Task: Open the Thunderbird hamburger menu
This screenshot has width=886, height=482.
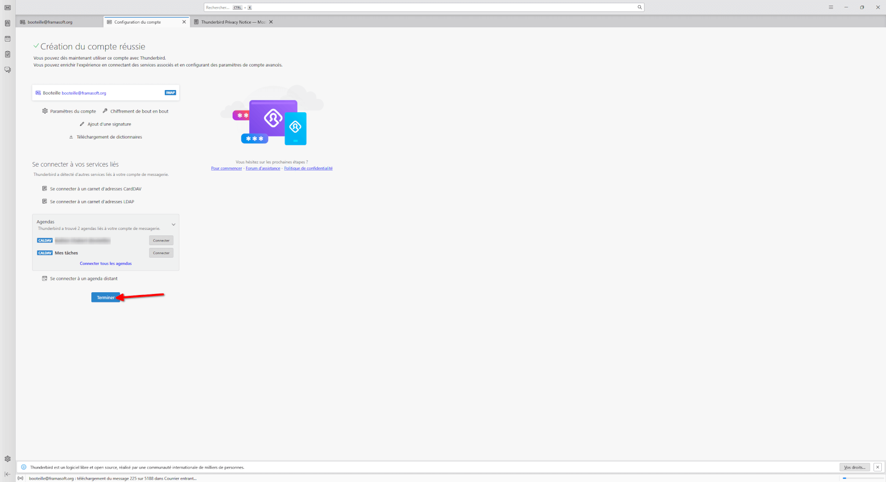Action: point(831,7)
